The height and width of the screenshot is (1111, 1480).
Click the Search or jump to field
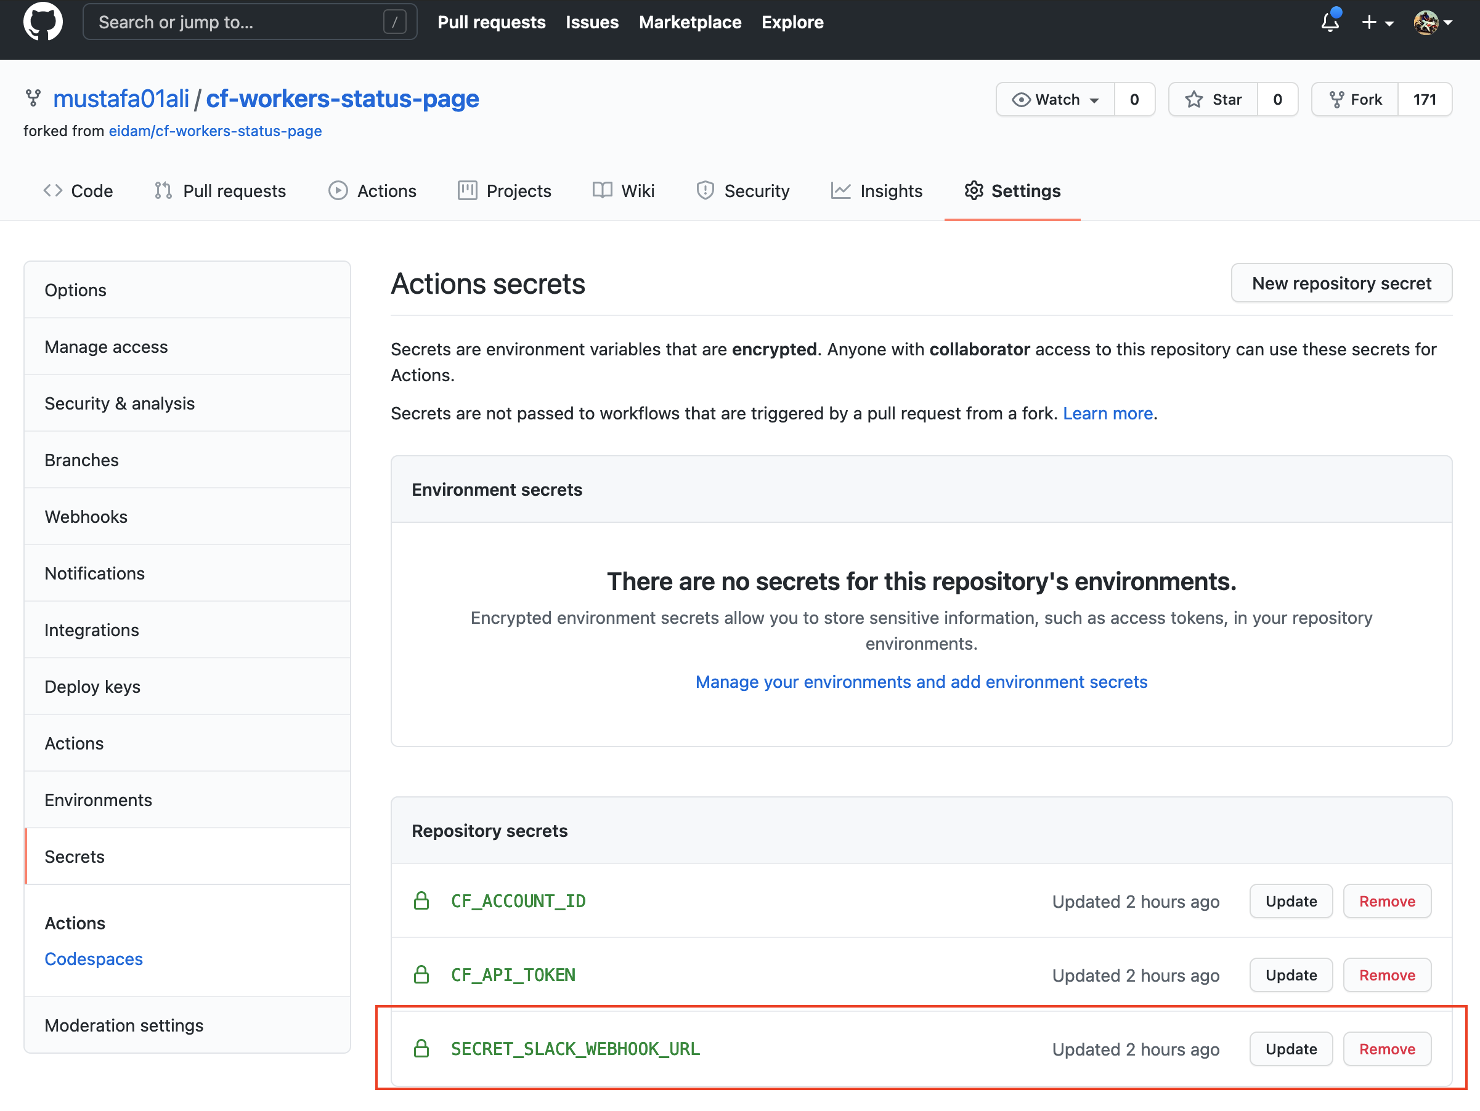click(250, 22)
